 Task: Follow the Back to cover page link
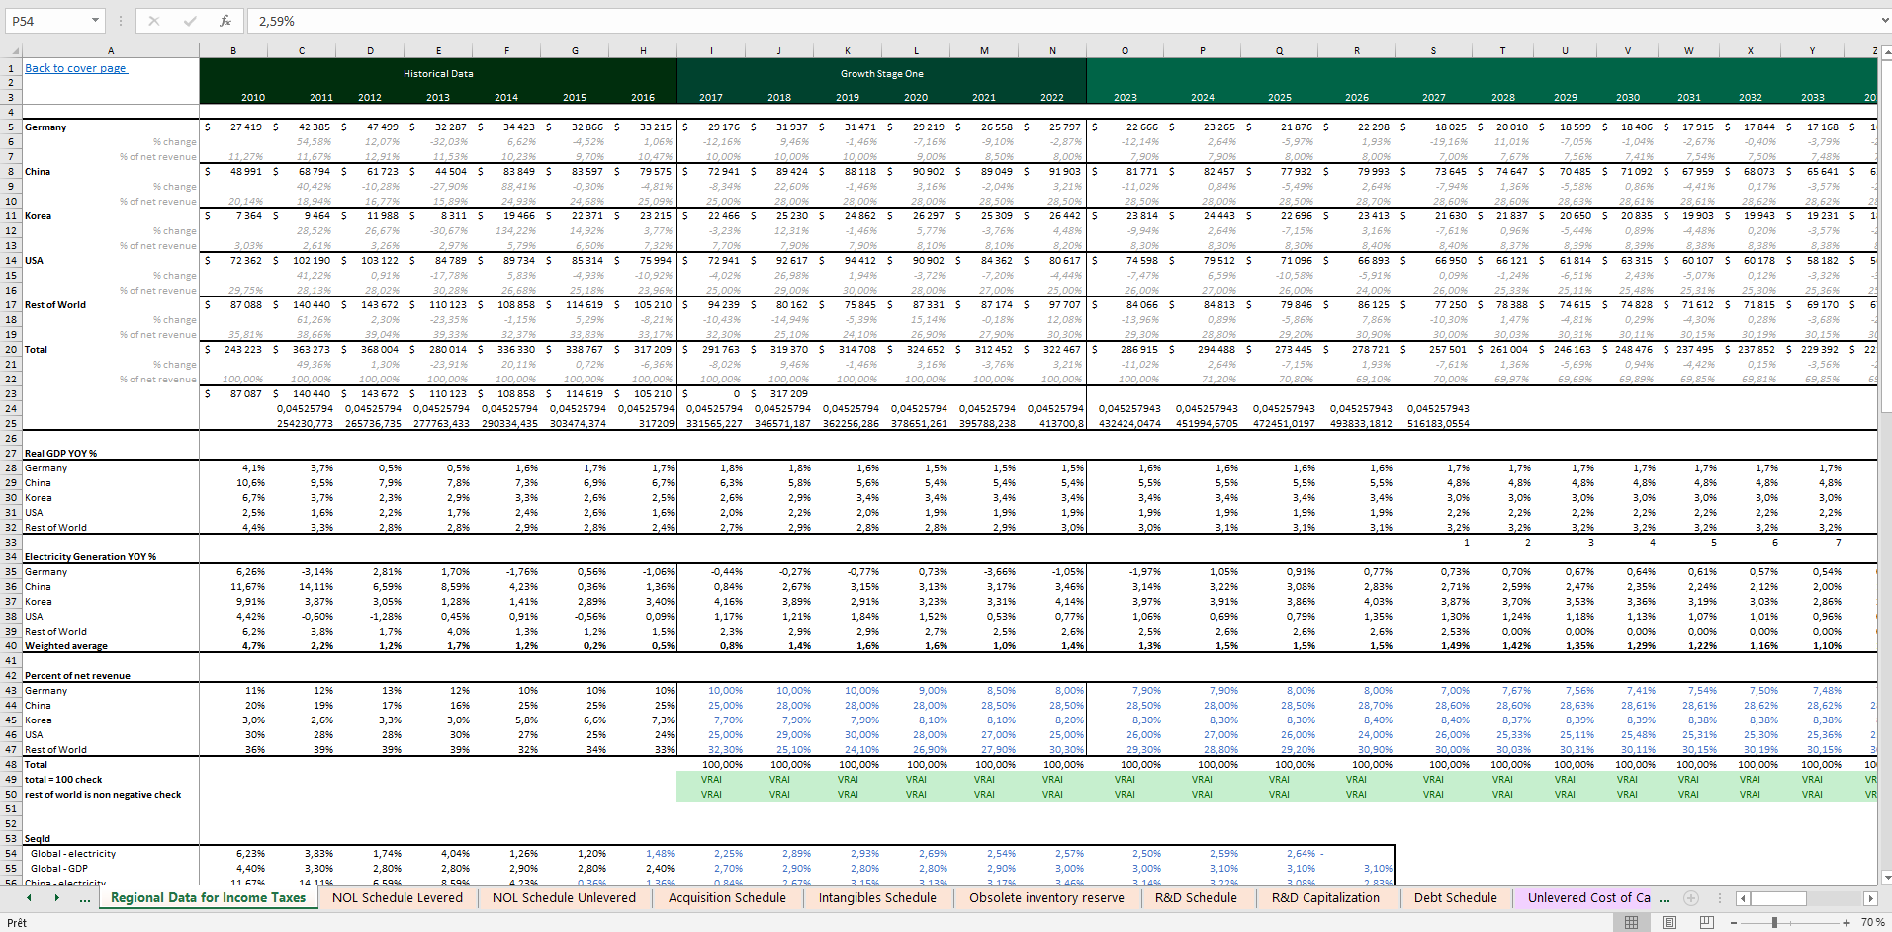coord(76,68)
